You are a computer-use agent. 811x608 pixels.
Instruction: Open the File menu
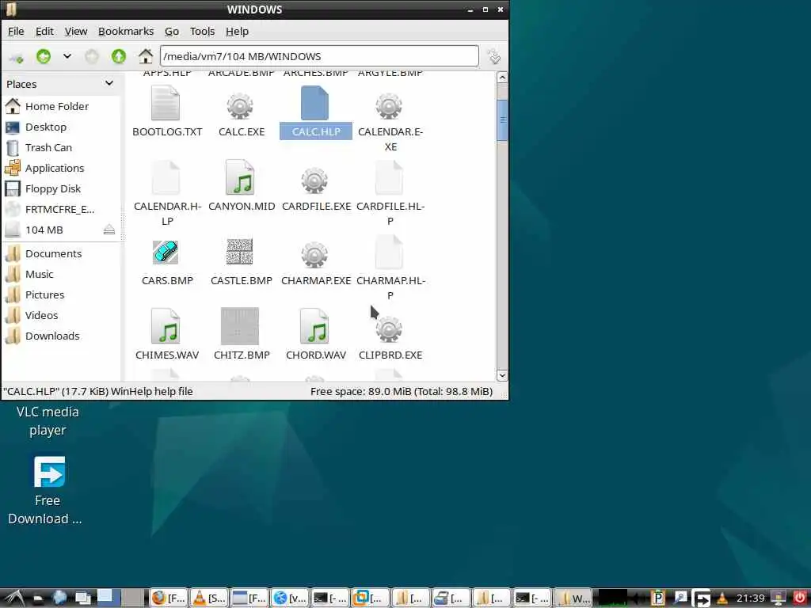[x=16, y=32]
